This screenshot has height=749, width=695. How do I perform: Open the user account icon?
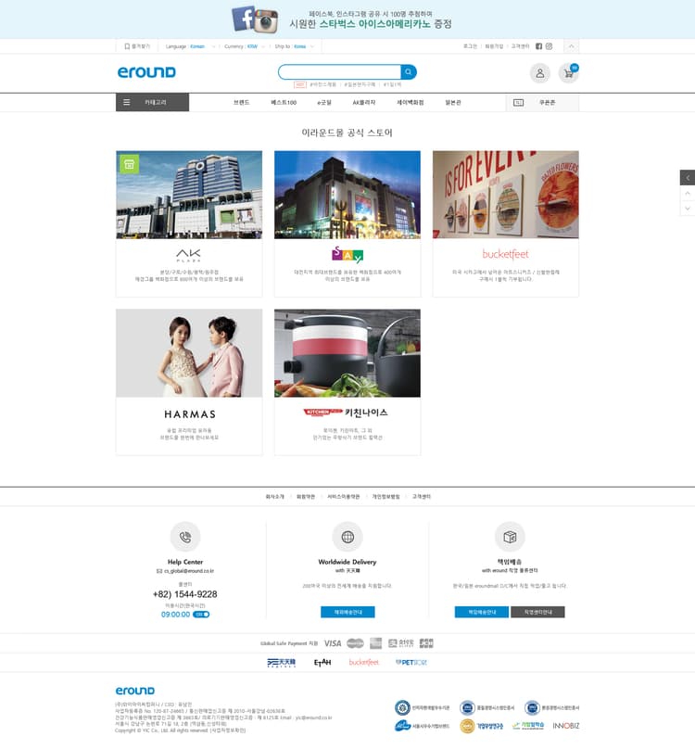coord(539,73)
